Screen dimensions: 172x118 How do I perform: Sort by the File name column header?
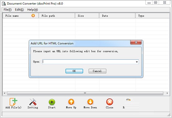(21, 16)
